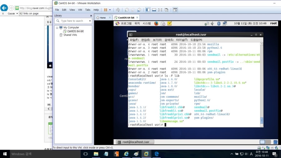Open the 위치 menu in CentOS panel

pos(137,23)
